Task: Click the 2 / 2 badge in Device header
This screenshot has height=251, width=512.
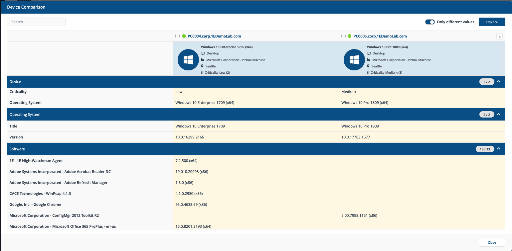Action: click(487, 82)
